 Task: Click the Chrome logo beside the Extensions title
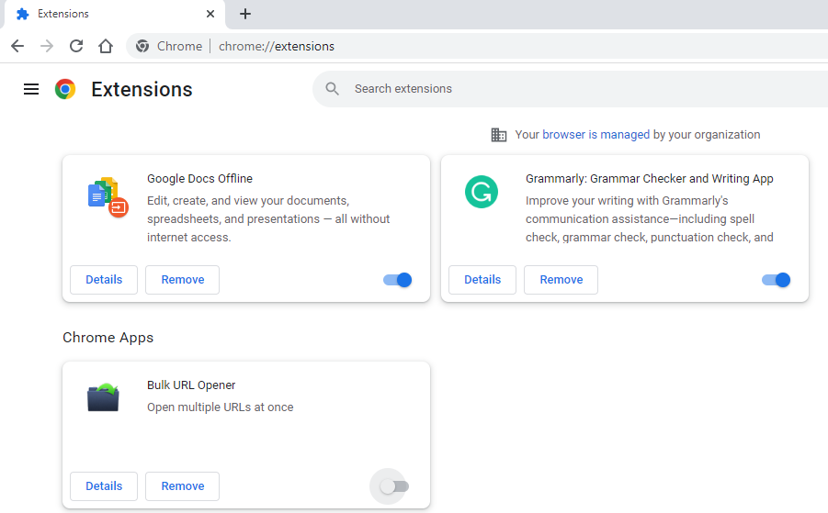(65, 89)
